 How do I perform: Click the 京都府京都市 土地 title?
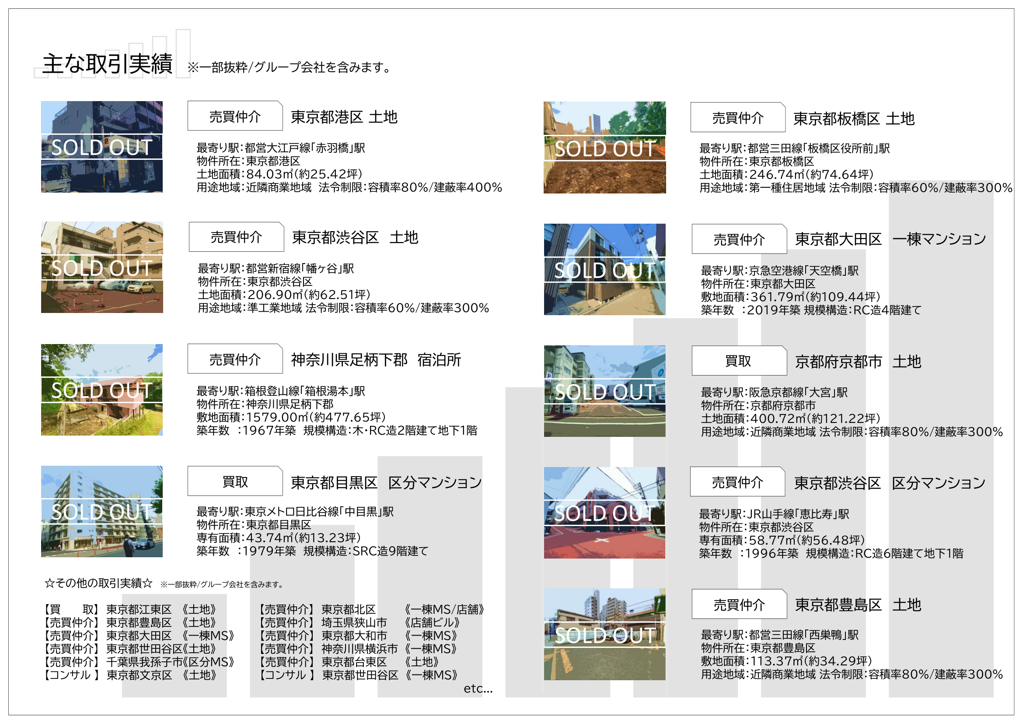[858, 361]
